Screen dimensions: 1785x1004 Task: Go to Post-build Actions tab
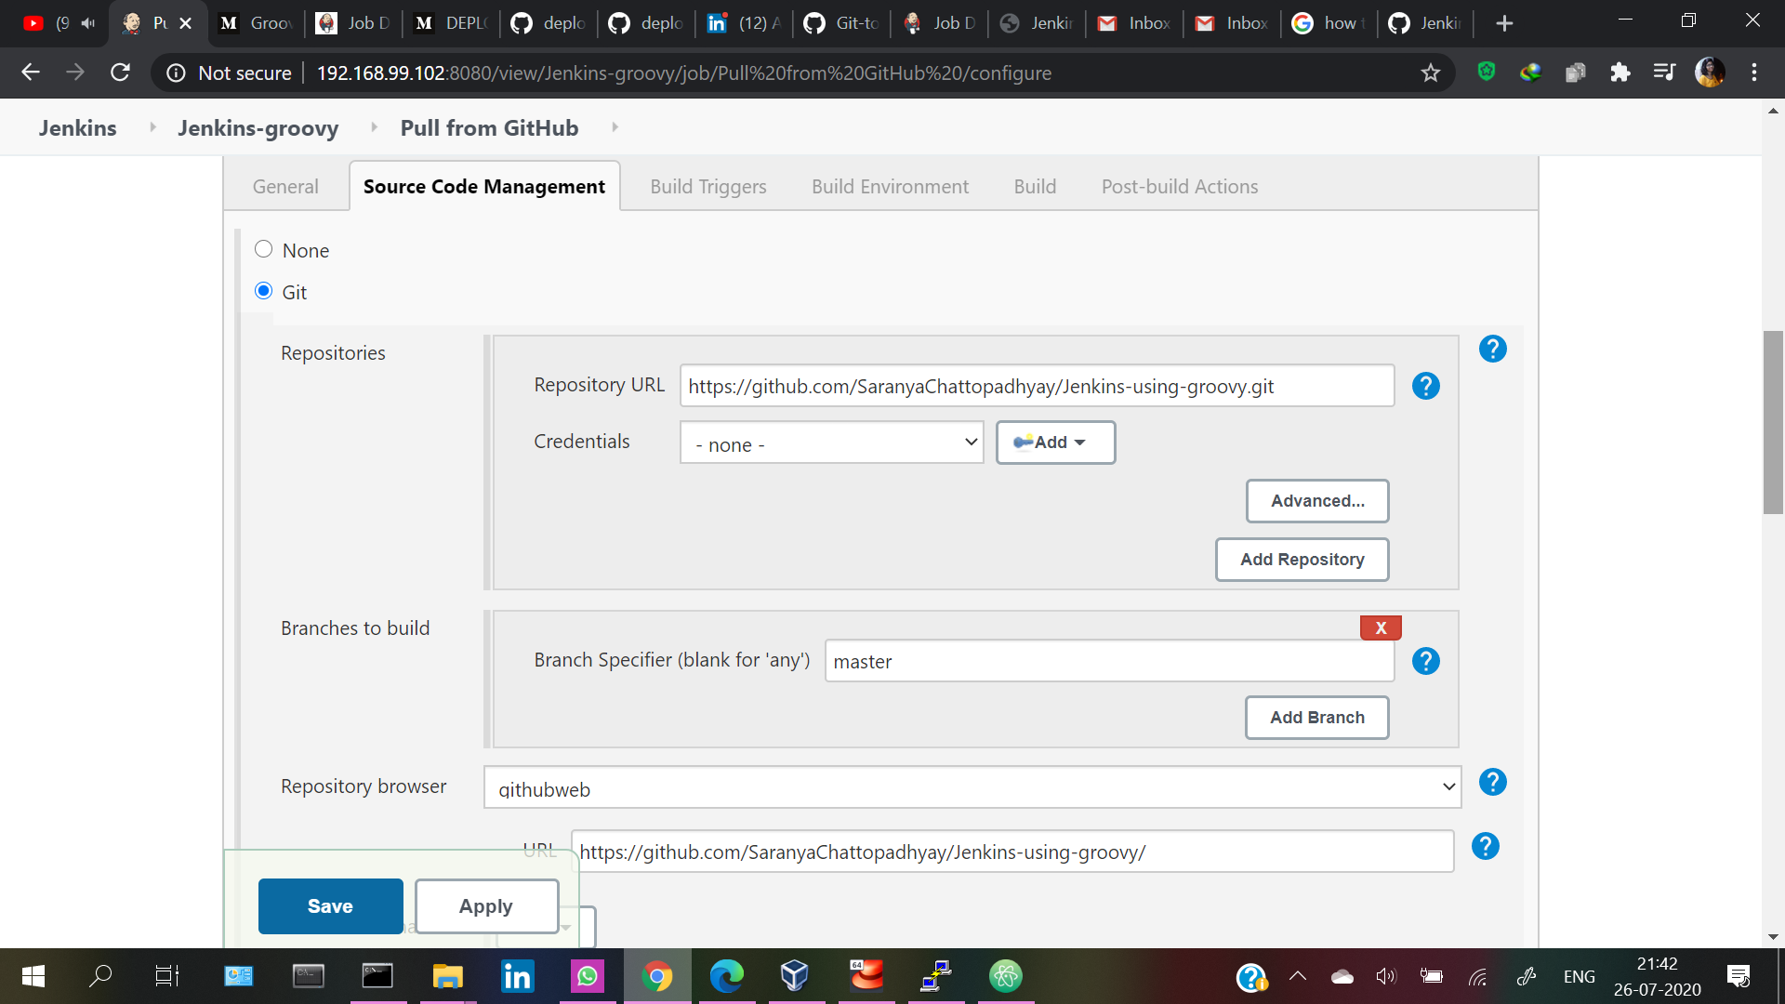[1179, 187]
